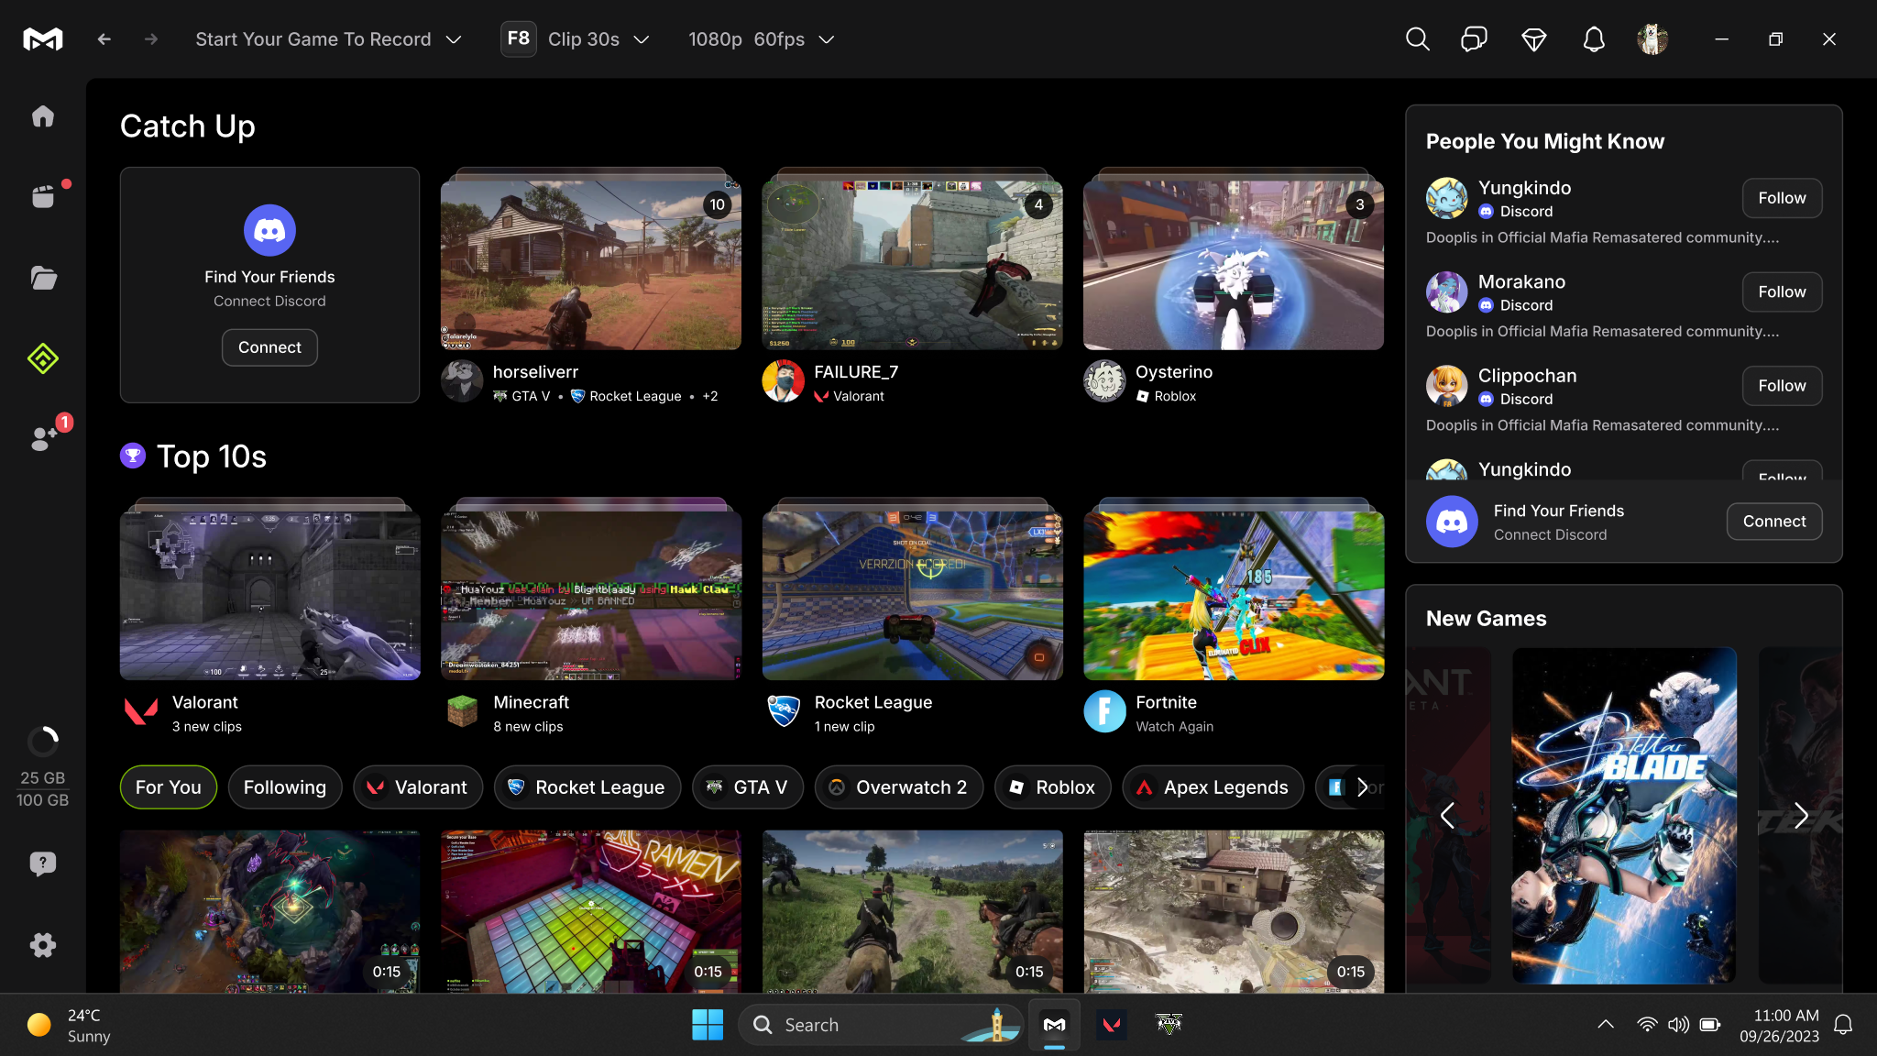Show previous game in New Games
Screen dimensions: 1877x1056
1448,815
